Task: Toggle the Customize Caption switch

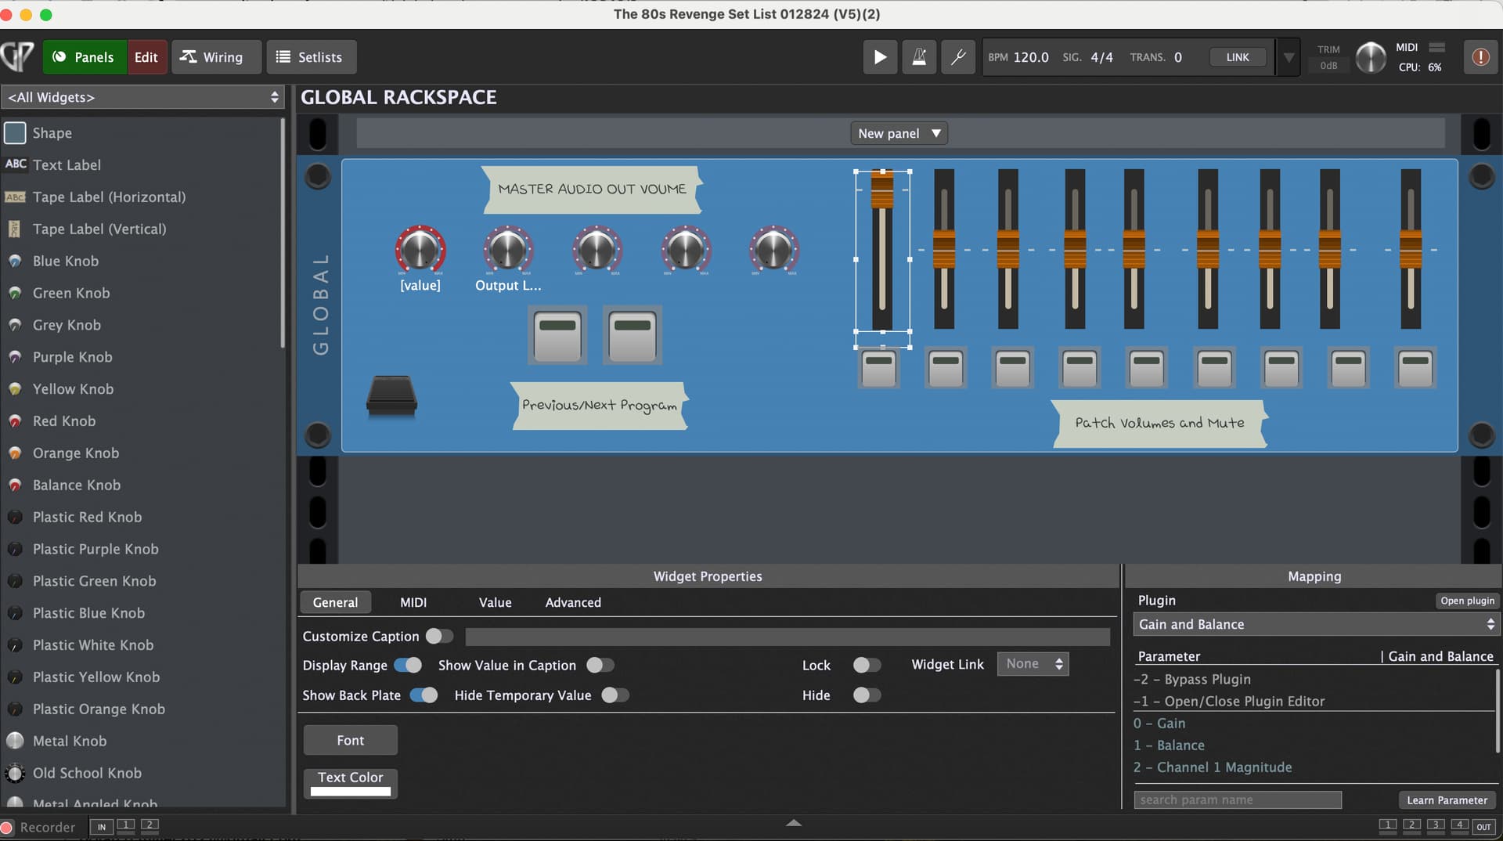Action: click(x=439, y=636)
